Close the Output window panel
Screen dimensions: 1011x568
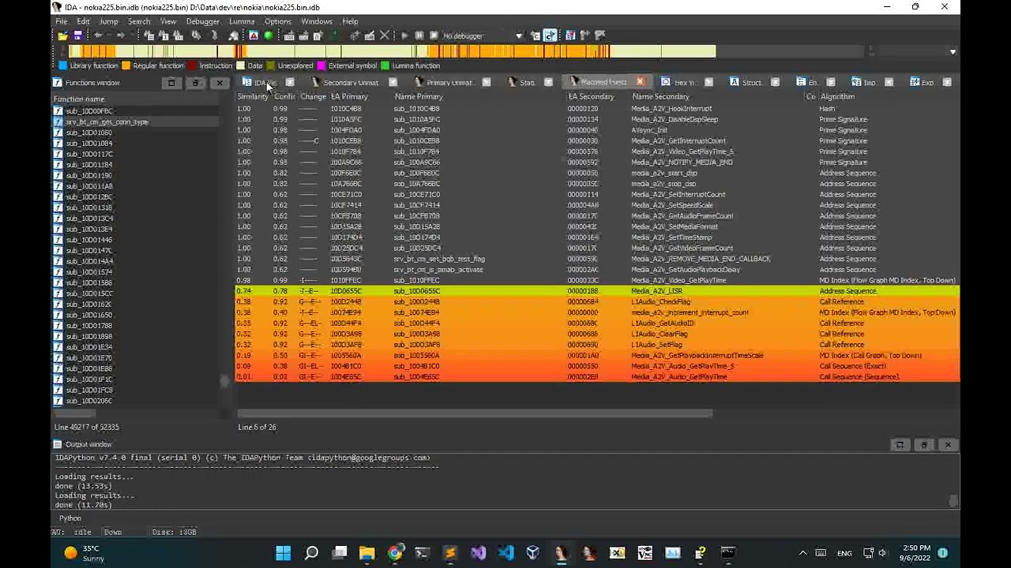(x=948, y=445)
